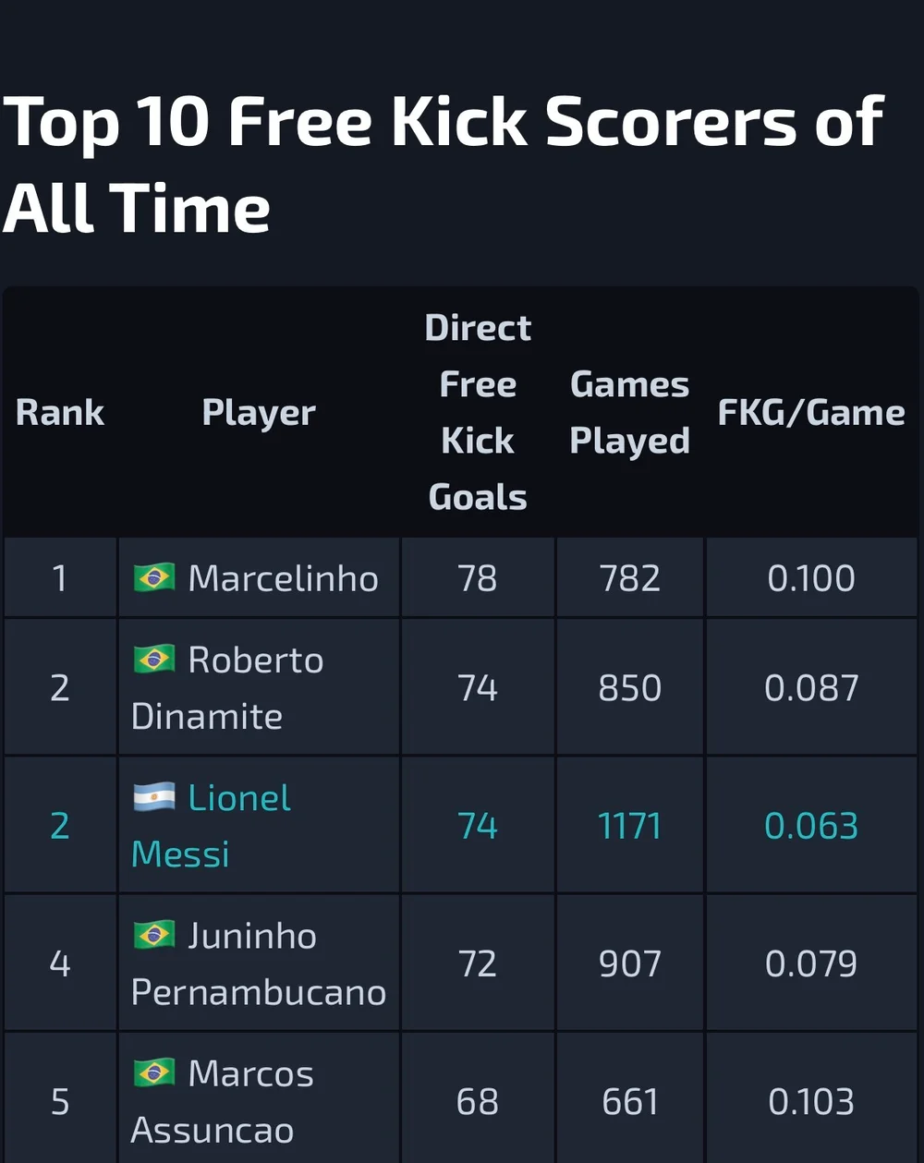Sort by Direct Free Kick Goals header

click(478, 412)
